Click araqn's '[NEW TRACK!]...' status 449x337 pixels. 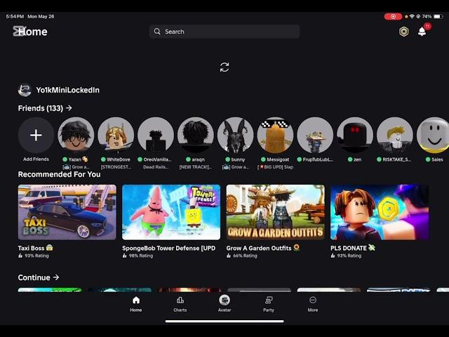pyautogui.click(x=196, y=167)
